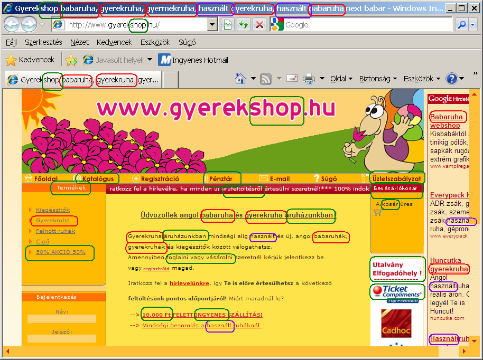
Task: Click the horizontal scrollbar right arrow
Action: click(x=464, y=351)
